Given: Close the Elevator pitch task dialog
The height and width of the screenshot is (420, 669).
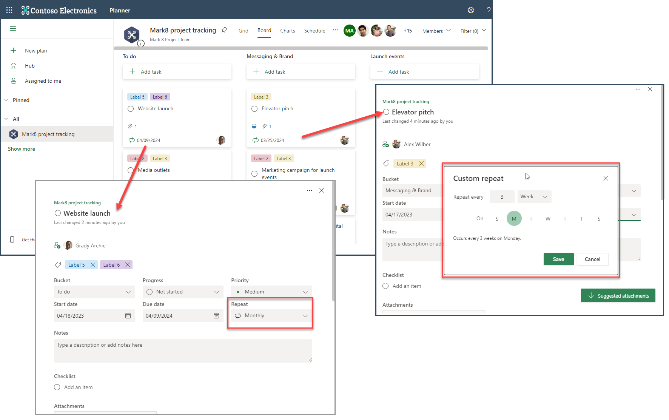Looking at the screenshot, I should pyautogui.click(x=650, y=89).
